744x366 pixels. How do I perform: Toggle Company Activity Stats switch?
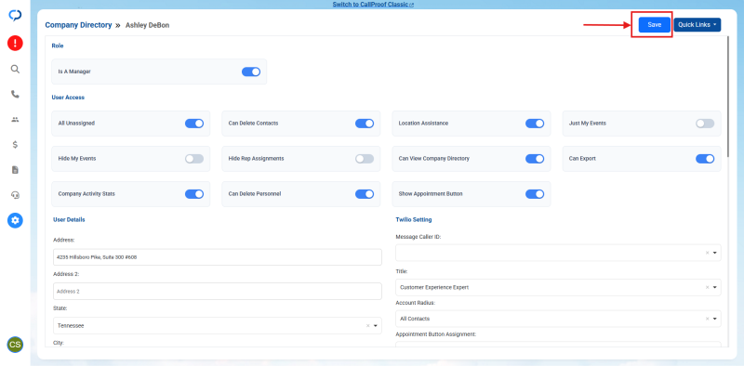194,194
